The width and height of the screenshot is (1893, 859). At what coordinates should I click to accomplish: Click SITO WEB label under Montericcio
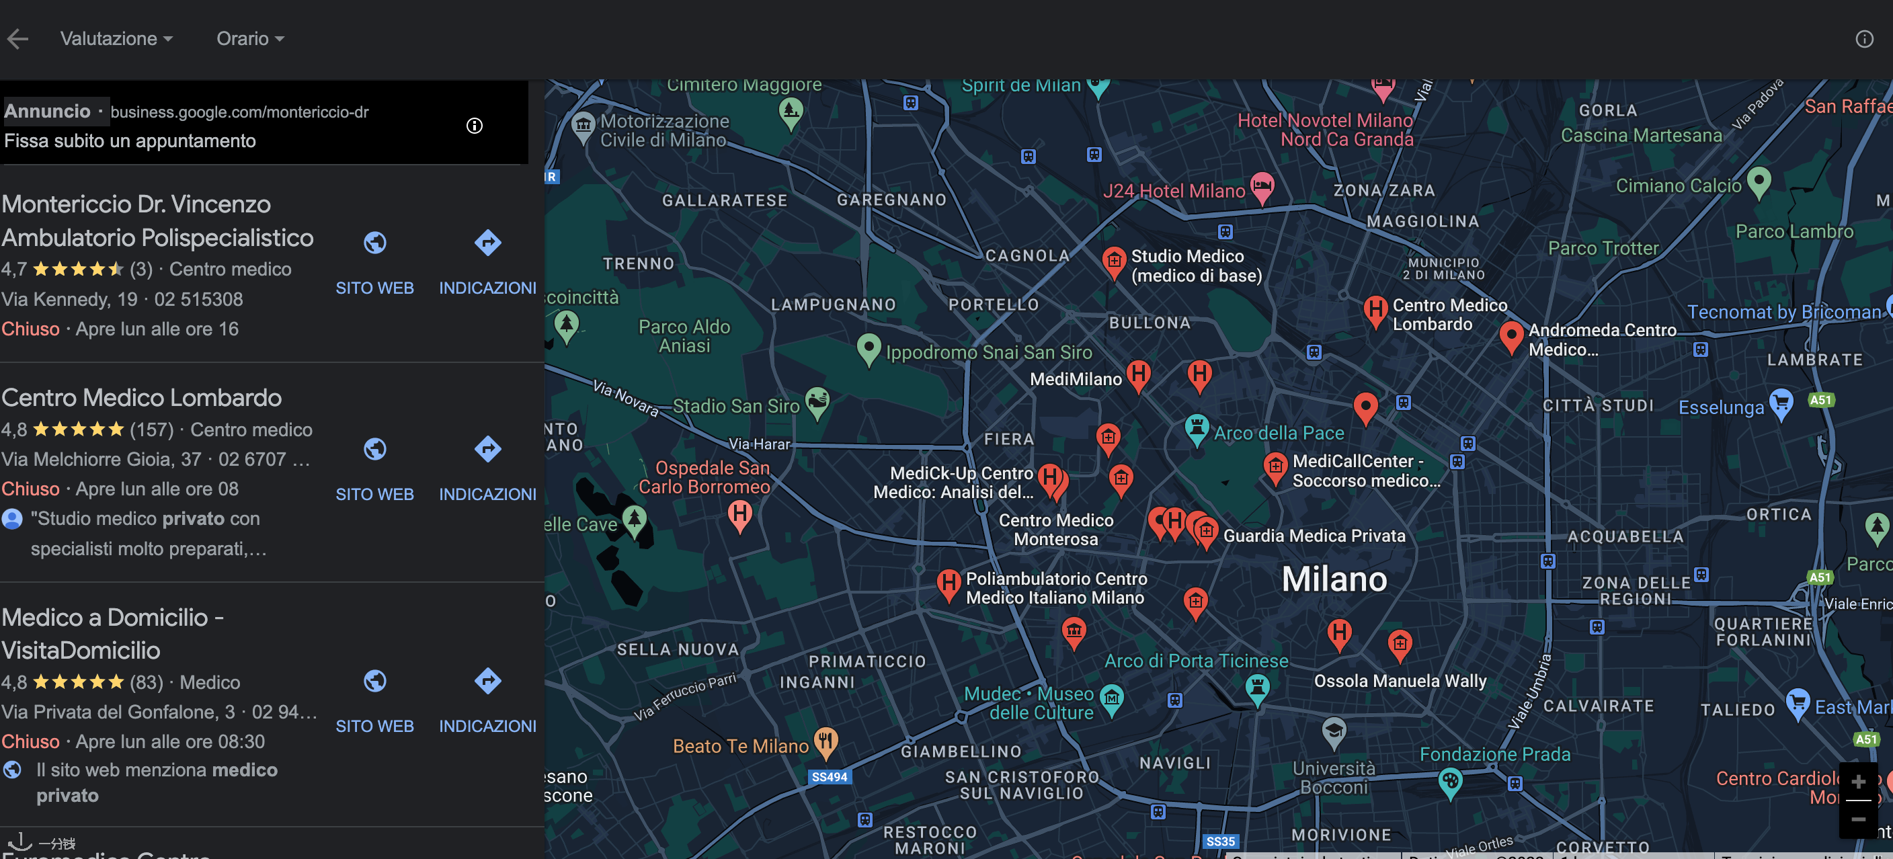pyautogui.click(x=375, y=288)
